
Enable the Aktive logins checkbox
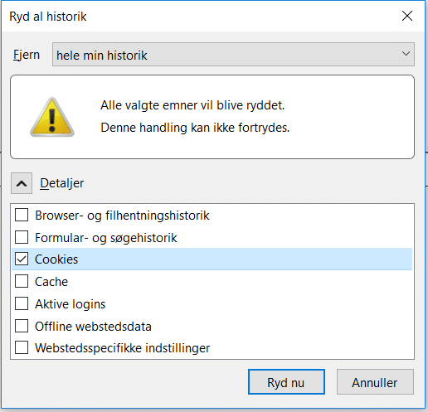pos(22,303)
